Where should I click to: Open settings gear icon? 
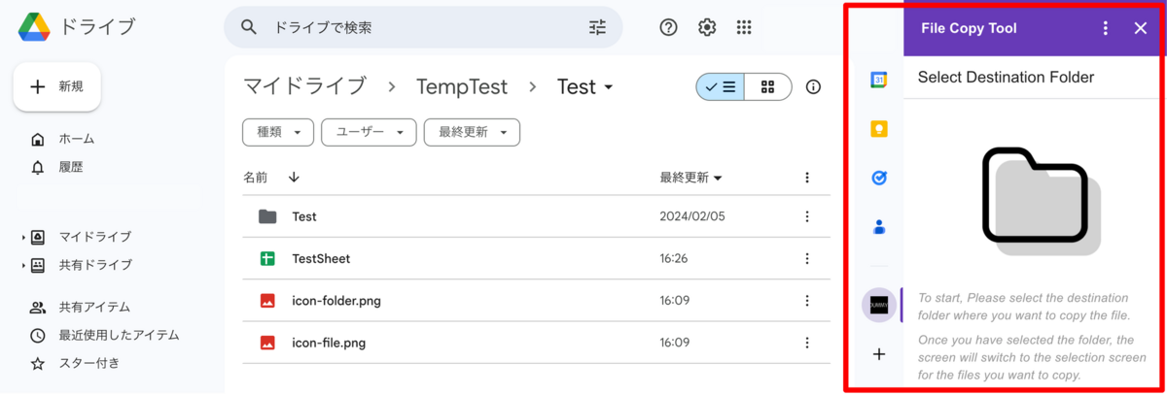[707, 27]
